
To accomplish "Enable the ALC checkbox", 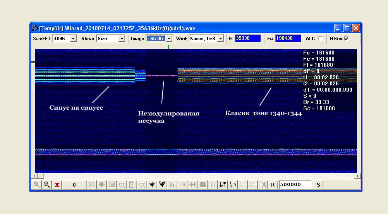I will click(x=321, y=39).
